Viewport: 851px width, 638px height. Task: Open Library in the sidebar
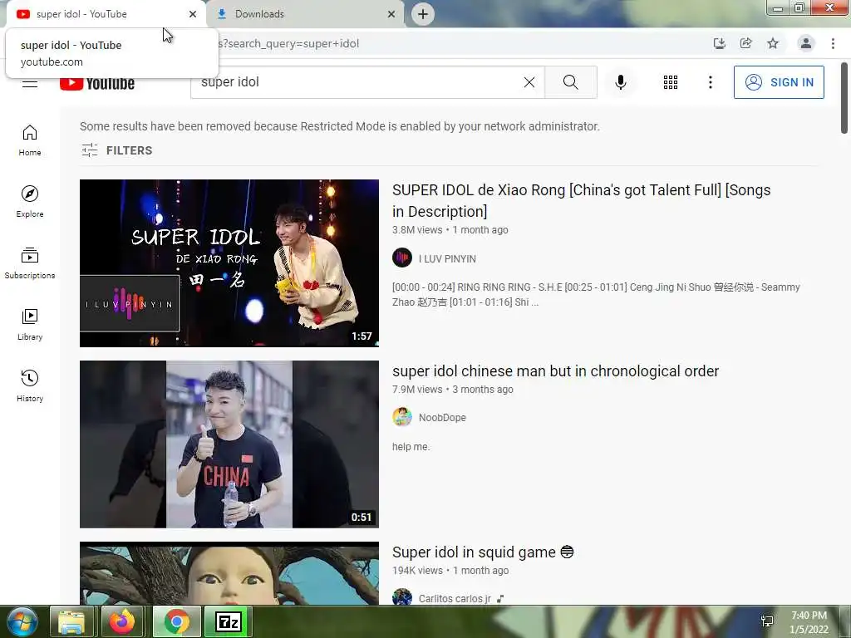pyautogui.click(x=30, y=324)
